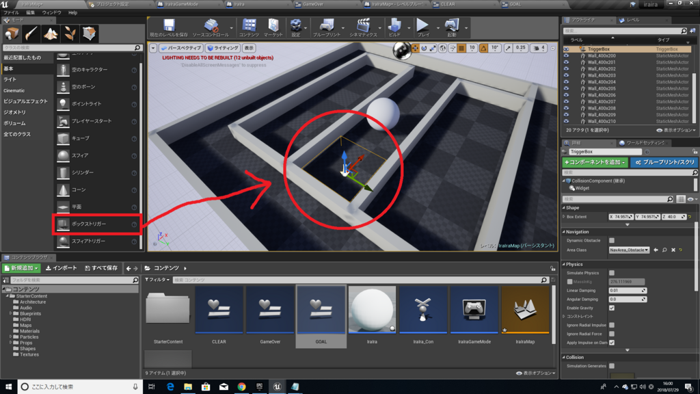This screenshot has height=394, width=700.
Task: Open Perspective view mode dropdown
Action: [x=180, y=48]
